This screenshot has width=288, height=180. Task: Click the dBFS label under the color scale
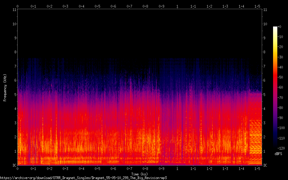tap(278, 154)
